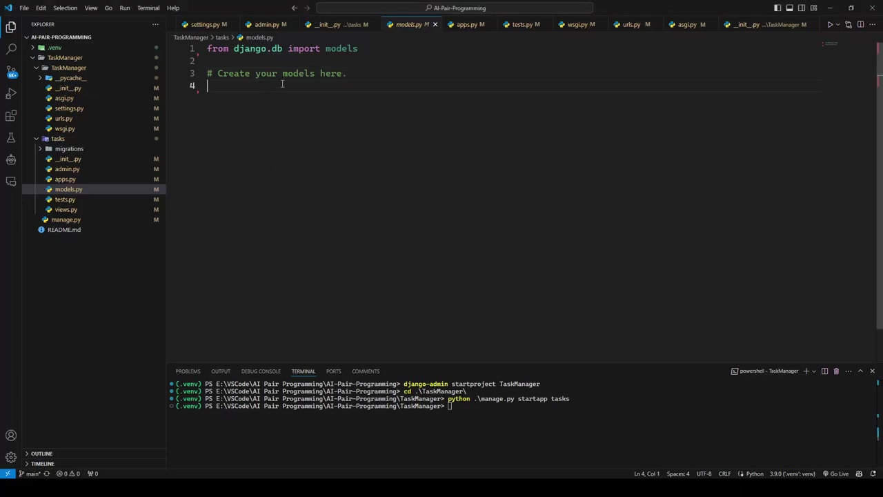Split the terminal panel
This screenshot has height=497, width=883.
coord(824,371)
